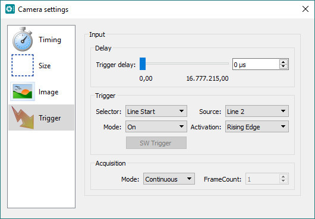The width and height of the screenshot is (315, 219).
Task: Close the Camera settings window
Action: [x=305, y=9]
